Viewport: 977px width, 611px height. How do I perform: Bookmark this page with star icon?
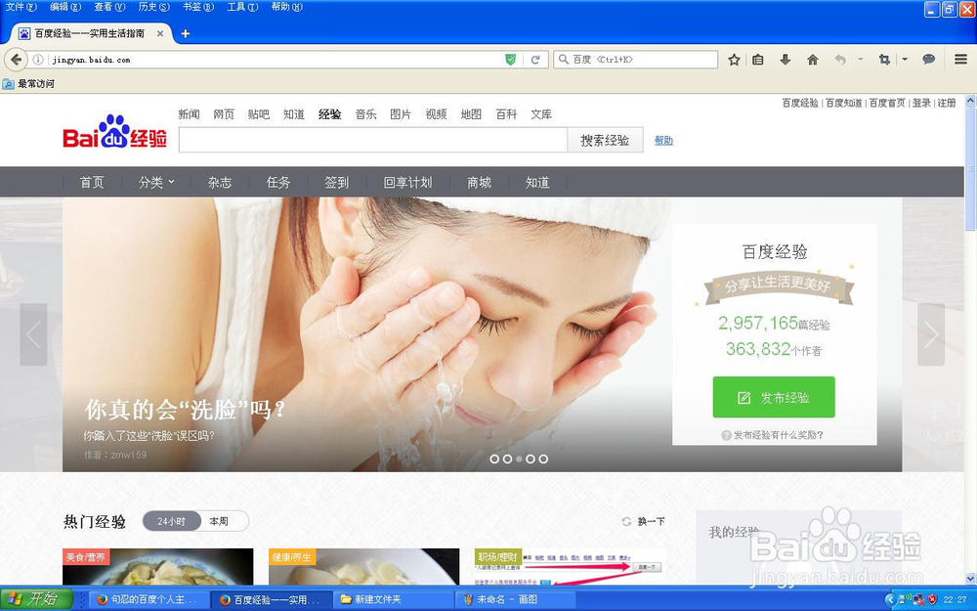click(734, 60)
